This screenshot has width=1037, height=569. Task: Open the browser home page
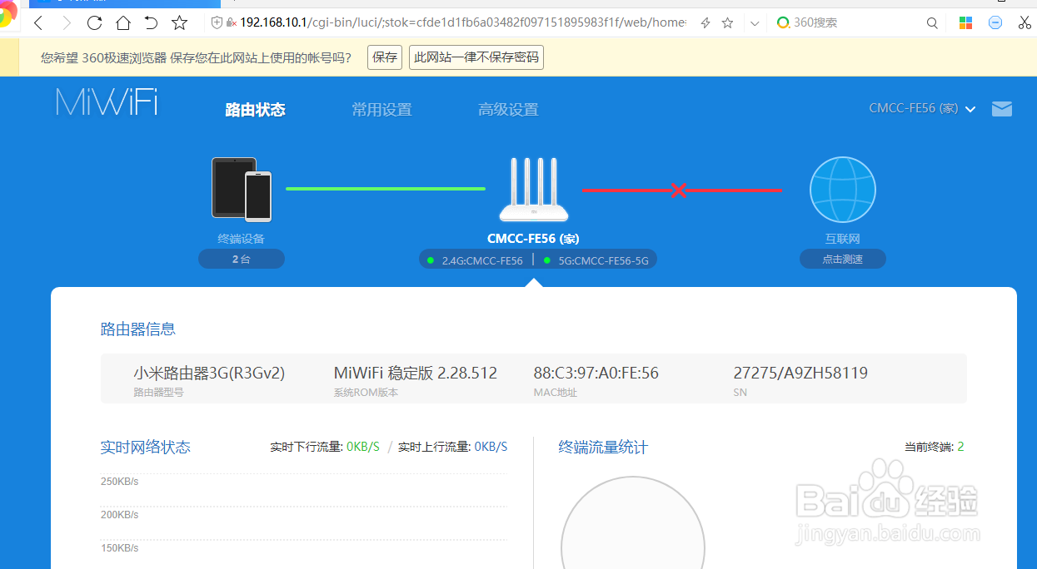[x=123, y=22]
